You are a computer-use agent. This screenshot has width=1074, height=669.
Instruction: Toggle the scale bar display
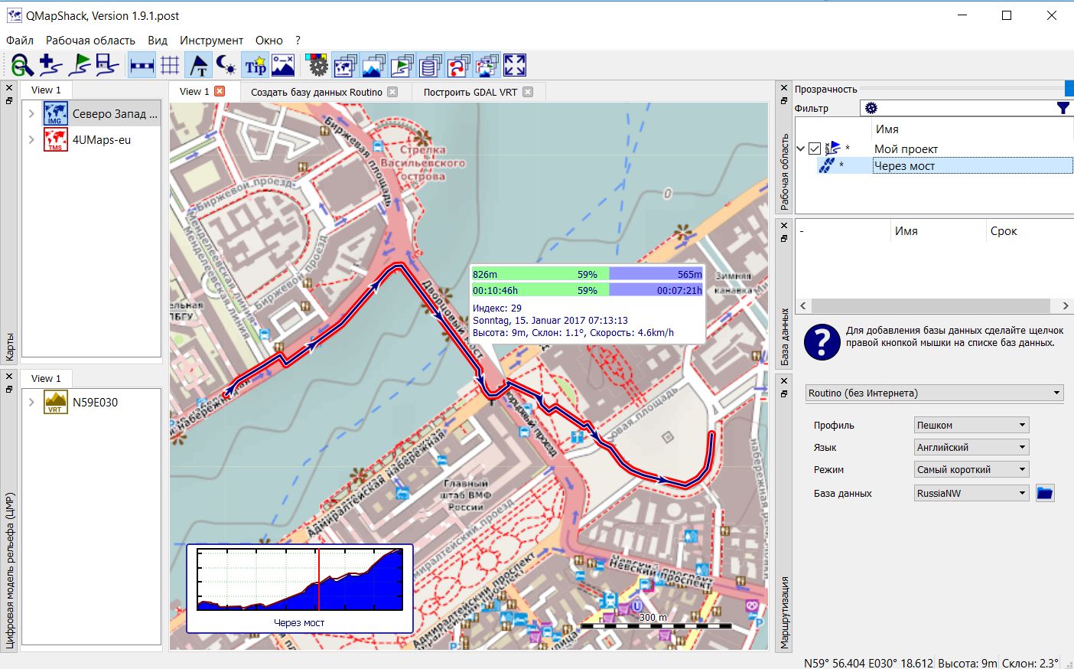pos(142,66)
